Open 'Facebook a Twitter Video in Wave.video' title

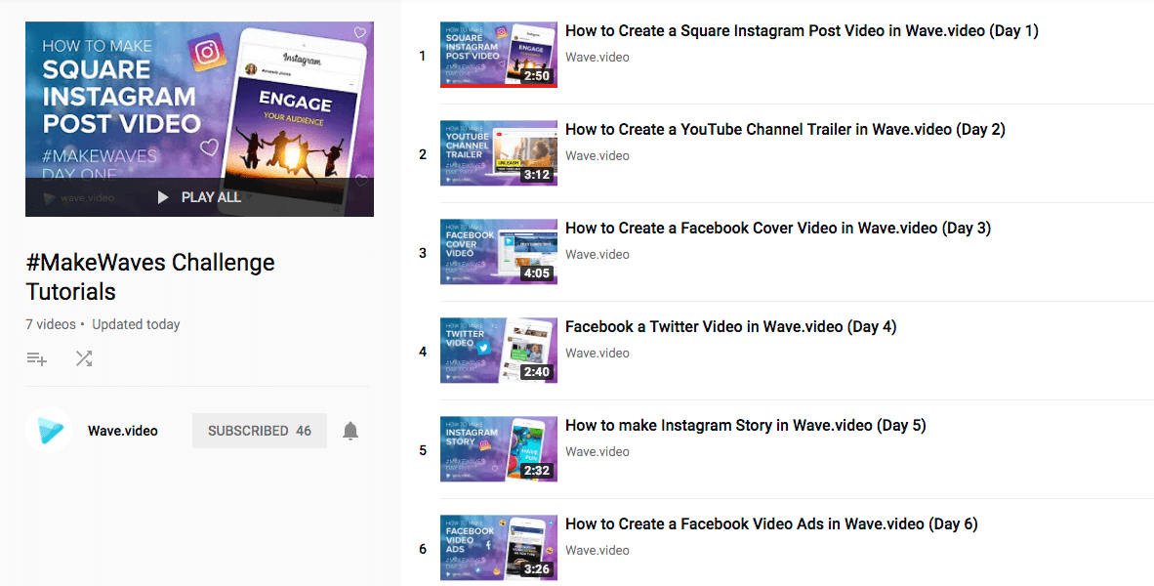[731, 327]
